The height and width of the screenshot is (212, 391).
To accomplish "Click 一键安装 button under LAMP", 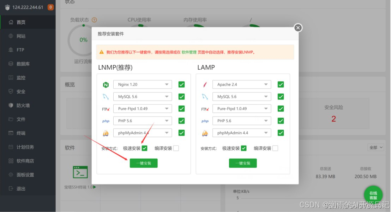I will click(x=243, y=163).
